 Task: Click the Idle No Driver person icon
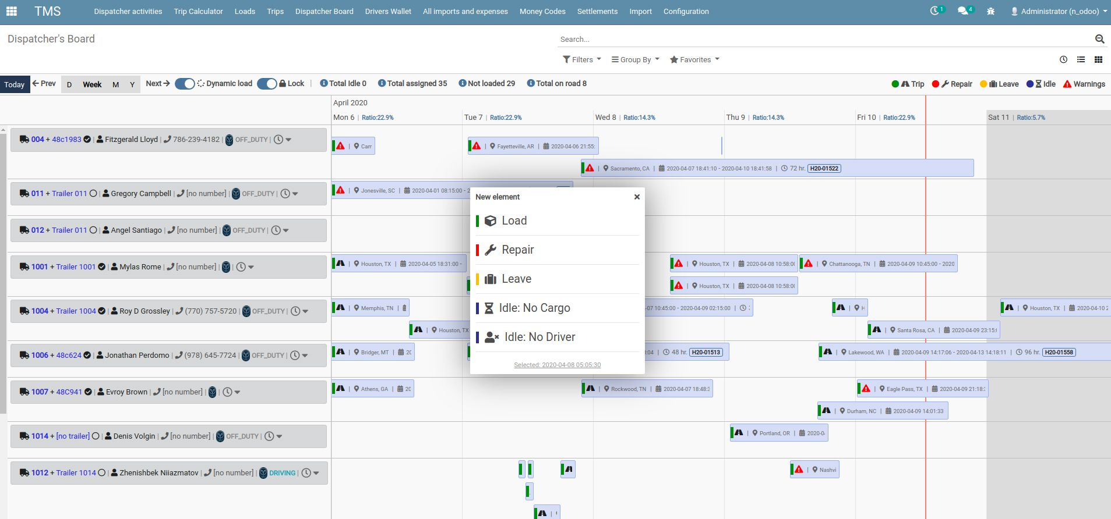492,337
